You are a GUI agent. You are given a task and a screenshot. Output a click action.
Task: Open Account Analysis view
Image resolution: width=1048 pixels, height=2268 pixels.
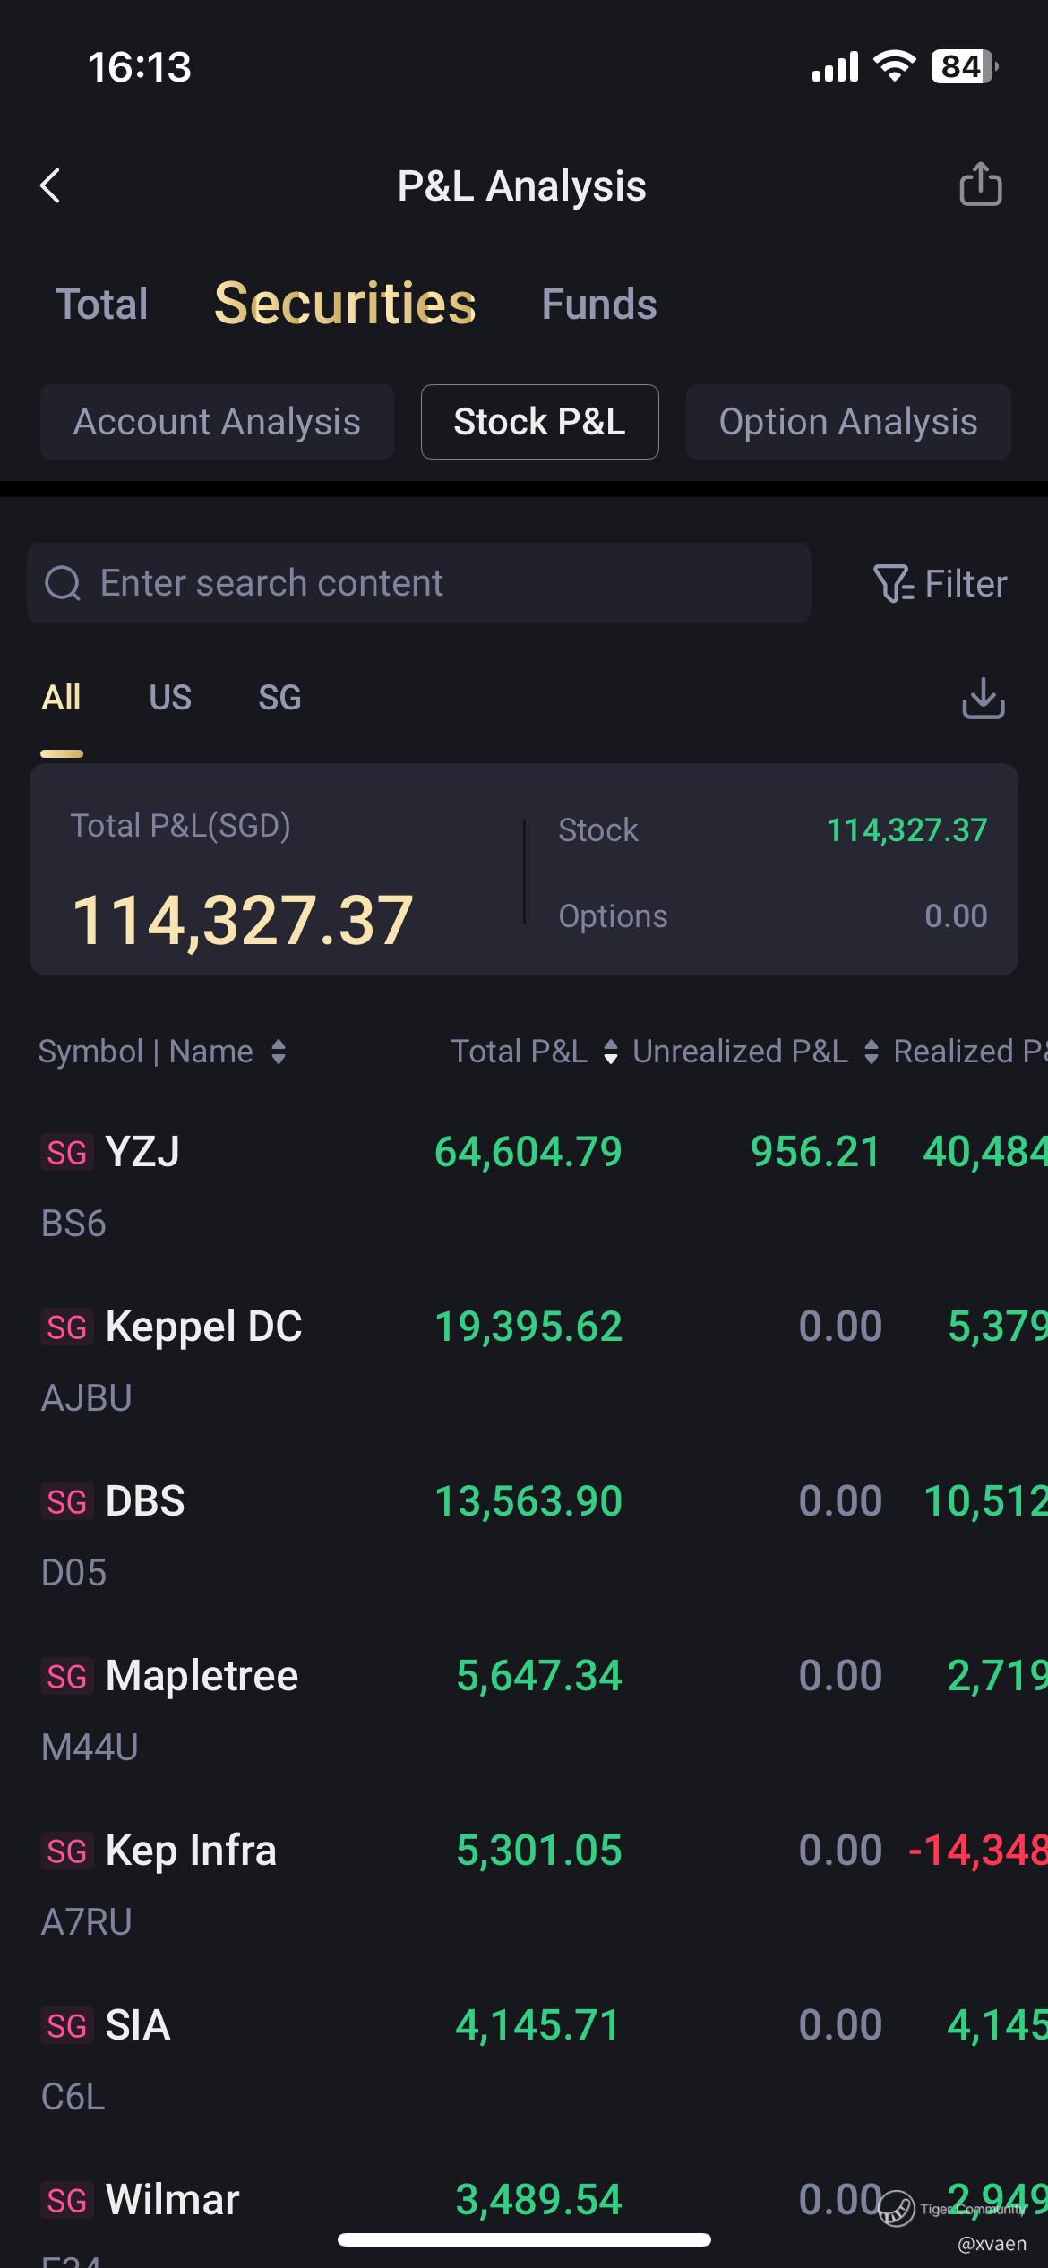[x=217, y=422]
